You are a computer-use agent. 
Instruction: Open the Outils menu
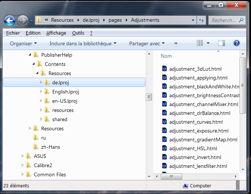tap(78, 33)
